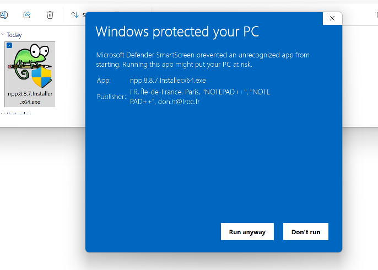Click the 'Publisher:' field label
Image resolution: width=378 pixels, height=270 pixels.
coord(111,97)
